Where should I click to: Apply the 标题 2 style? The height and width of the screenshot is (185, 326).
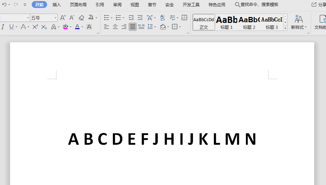249,22
